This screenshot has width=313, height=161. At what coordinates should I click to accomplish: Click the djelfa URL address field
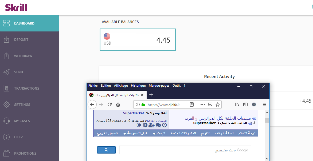[164, 104]
